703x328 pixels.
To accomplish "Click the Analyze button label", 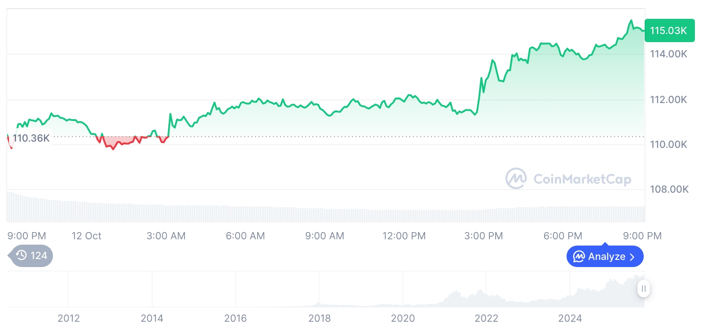I will tap(606, 257).
